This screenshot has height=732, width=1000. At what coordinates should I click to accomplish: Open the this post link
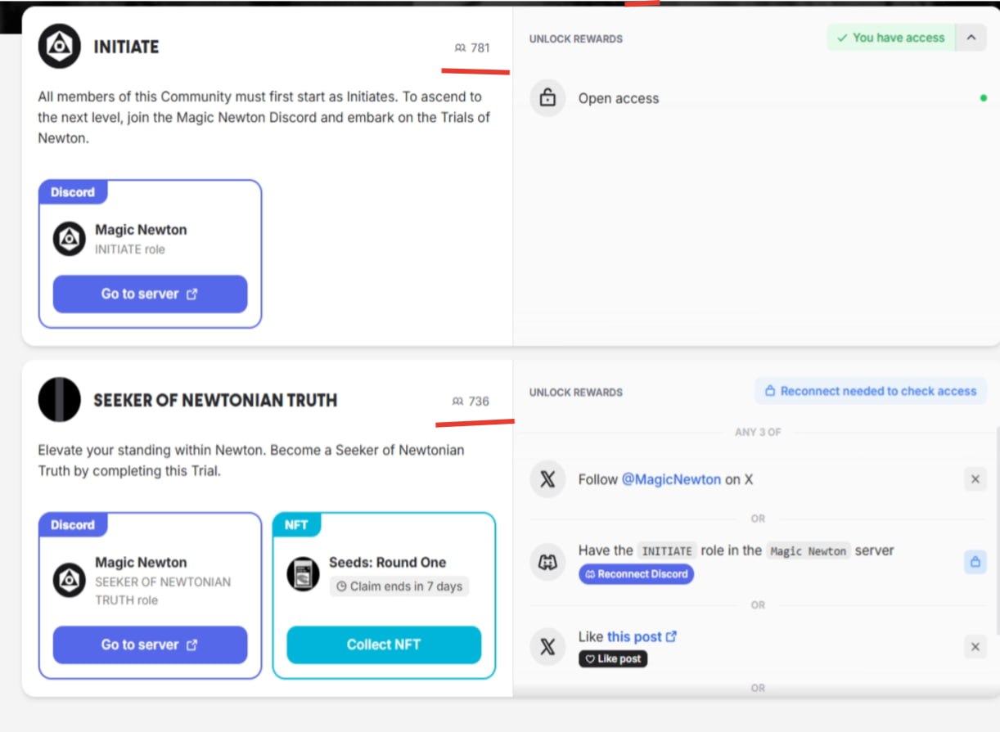[x=642, y=636]
